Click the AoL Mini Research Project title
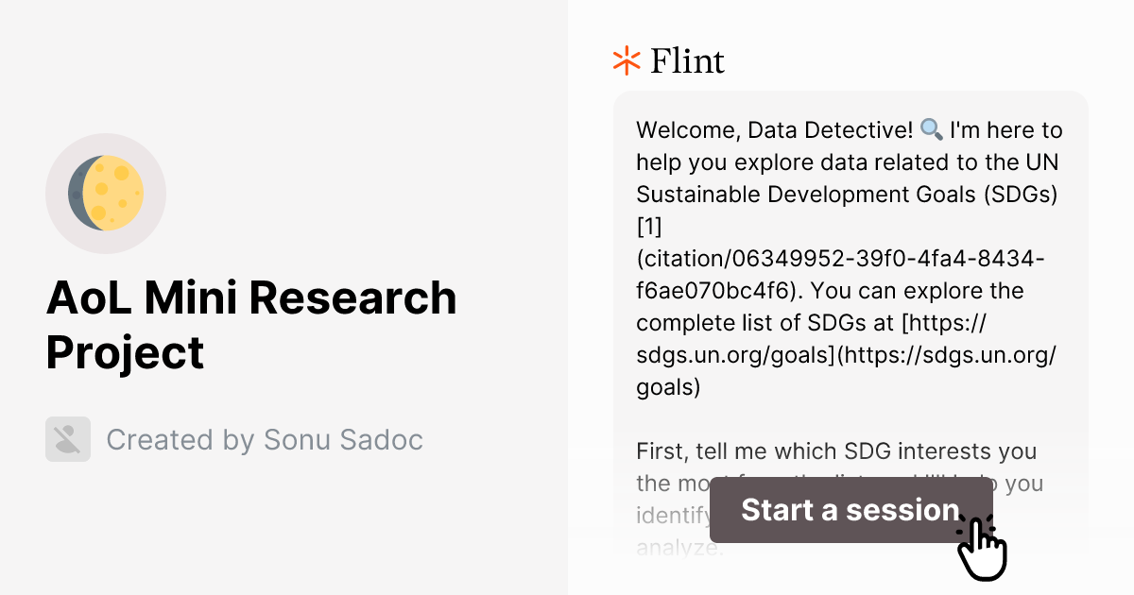 (252, 325)
